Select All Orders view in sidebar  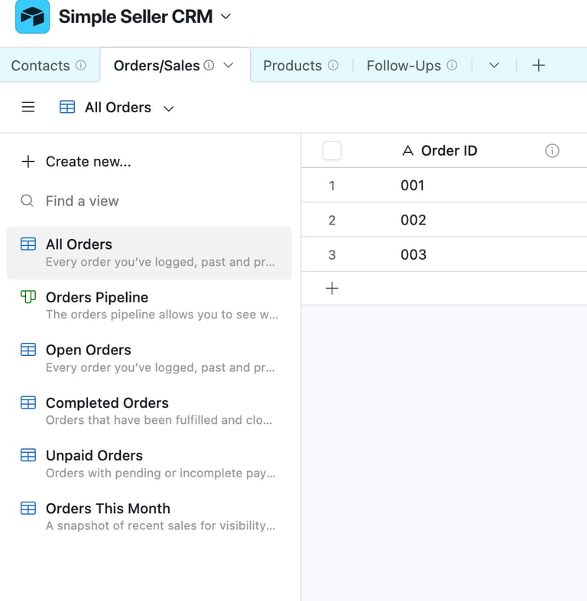pyautogui.click(x=149, y=253)
